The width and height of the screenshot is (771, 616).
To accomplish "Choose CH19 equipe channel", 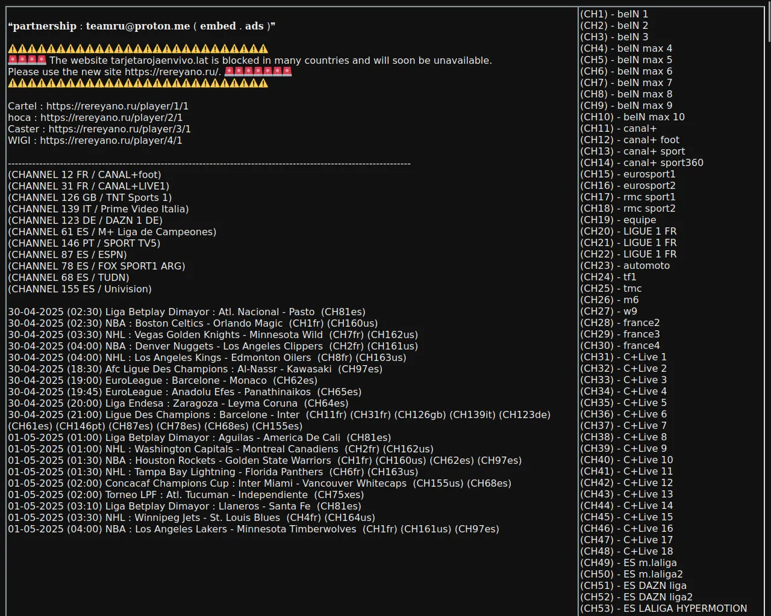I will 618,220.
